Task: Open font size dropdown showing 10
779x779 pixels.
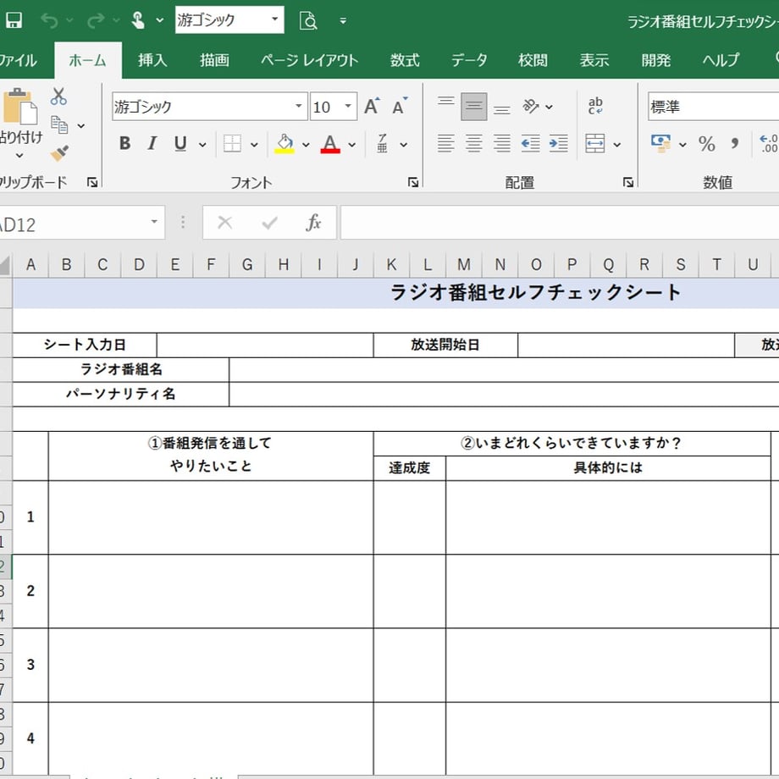Action: [348, 106]
